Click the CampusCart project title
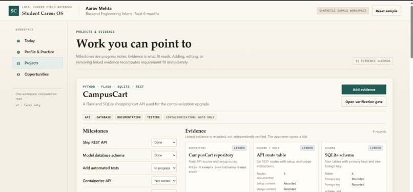 (105, 94)
